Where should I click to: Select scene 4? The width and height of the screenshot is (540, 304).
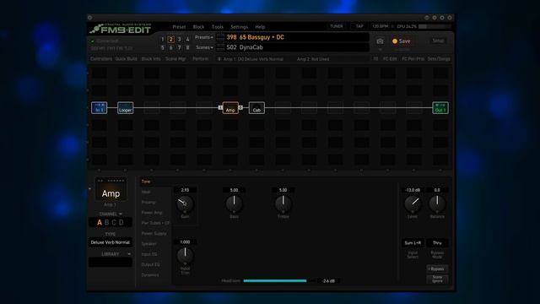(187, 40)
